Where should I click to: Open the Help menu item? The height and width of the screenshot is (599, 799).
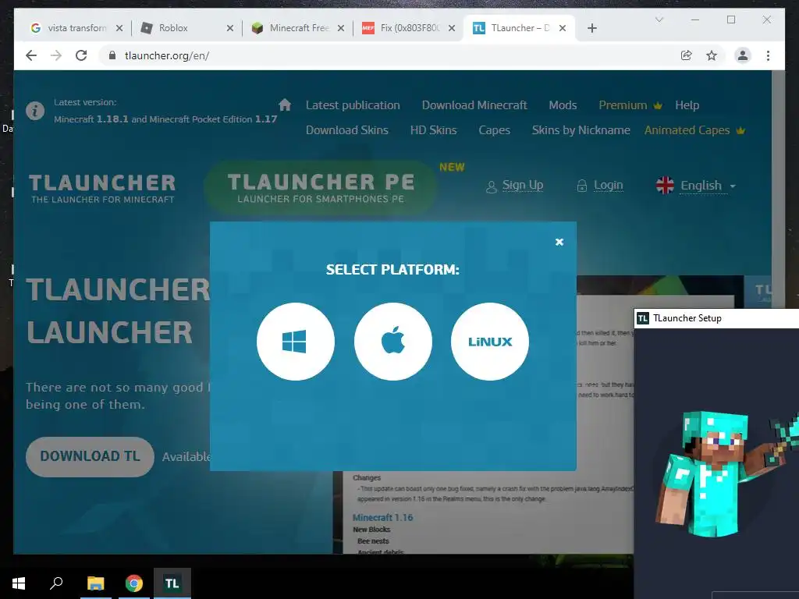687,105
